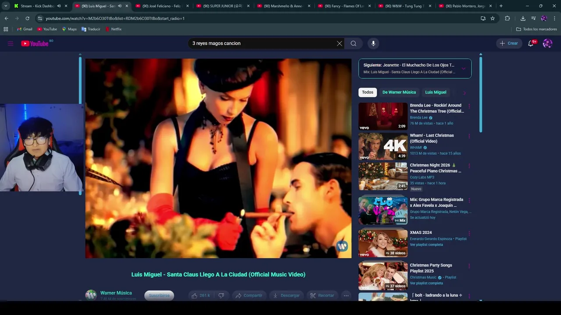The width and height of the screenshot is (561, 315).
Task: Switch to Fancy - Flames Of Love tab
Action: tap(344, 6)
